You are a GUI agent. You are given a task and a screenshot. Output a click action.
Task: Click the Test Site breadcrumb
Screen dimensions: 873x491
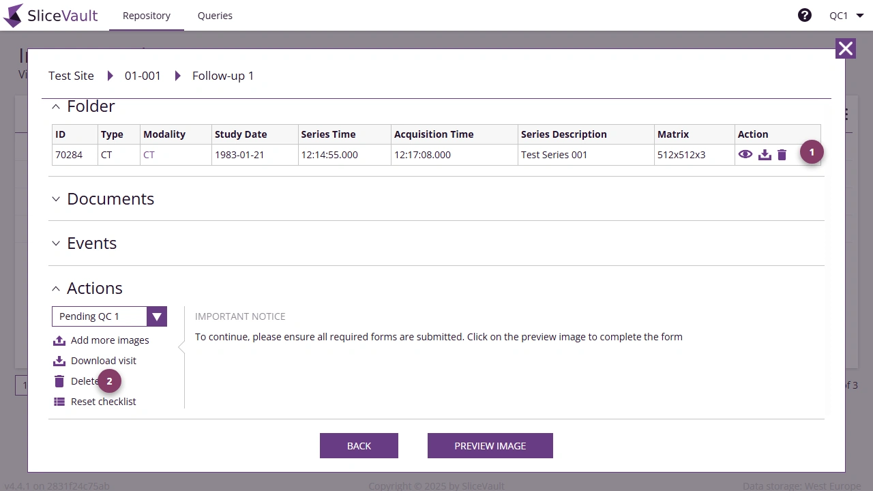tap(71, 76)
